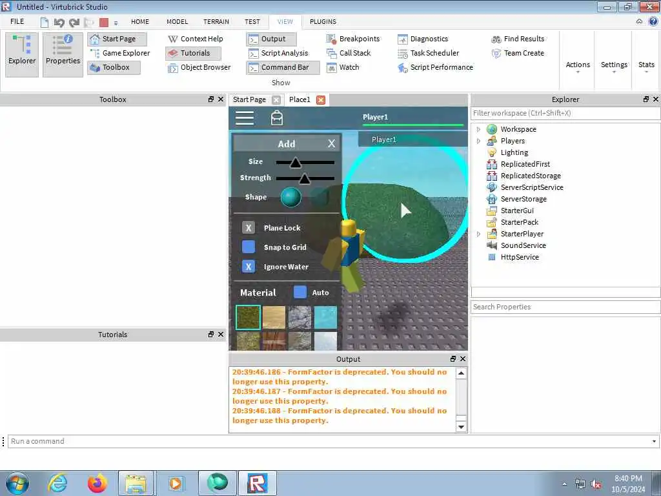The width and height of the screenshot is (661, 496).
Task: Select the sand material swatch
Action: coord(274,317)
